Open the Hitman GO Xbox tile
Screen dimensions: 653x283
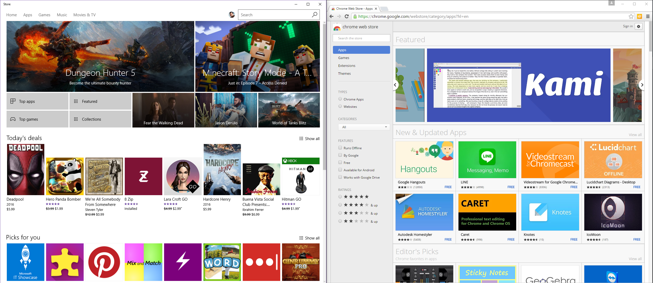[x=301, y=176]
